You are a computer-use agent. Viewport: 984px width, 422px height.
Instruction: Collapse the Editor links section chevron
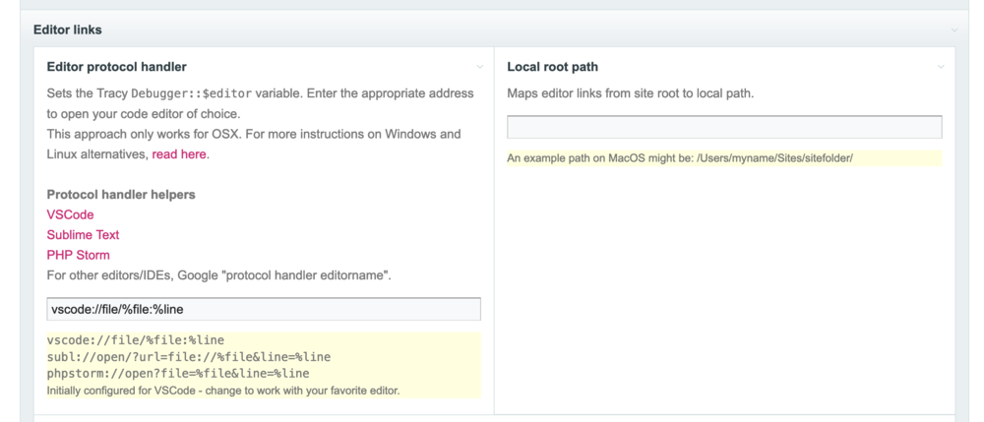(x=954, y=30)
